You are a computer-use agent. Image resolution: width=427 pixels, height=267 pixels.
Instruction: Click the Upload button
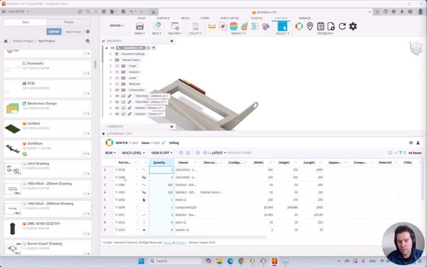point(54,32)
